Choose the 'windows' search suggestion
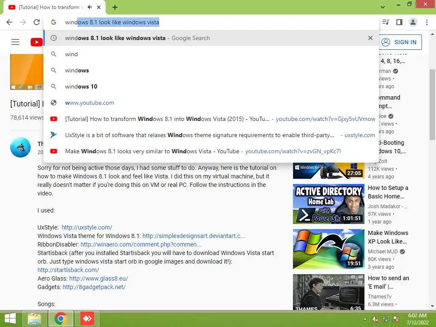This screenshot has width=436, height=327. [211, 70]
